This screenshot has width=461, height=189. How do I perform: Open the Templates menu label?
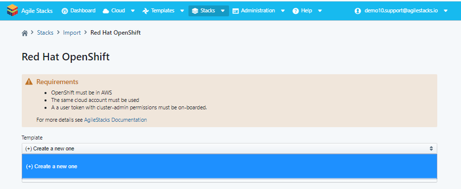[x=163, y=10]
